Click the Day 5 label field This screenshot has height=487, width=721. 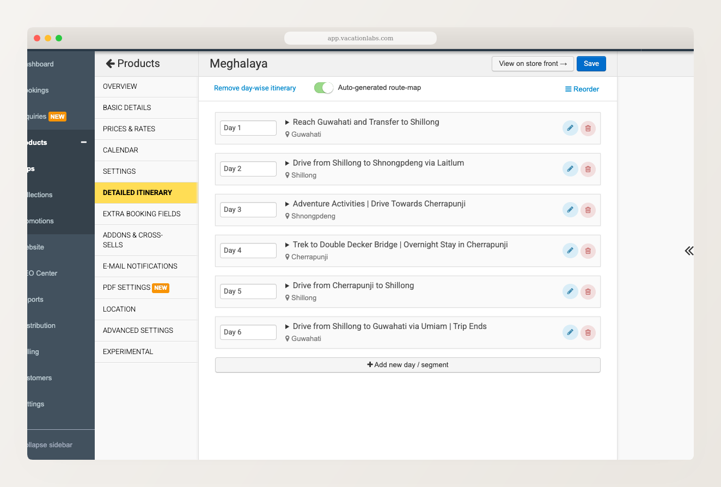(248, 291)
